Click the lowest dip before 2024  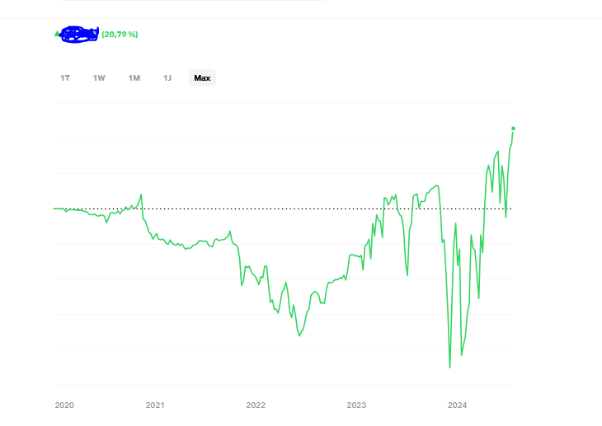pos(449,367)
